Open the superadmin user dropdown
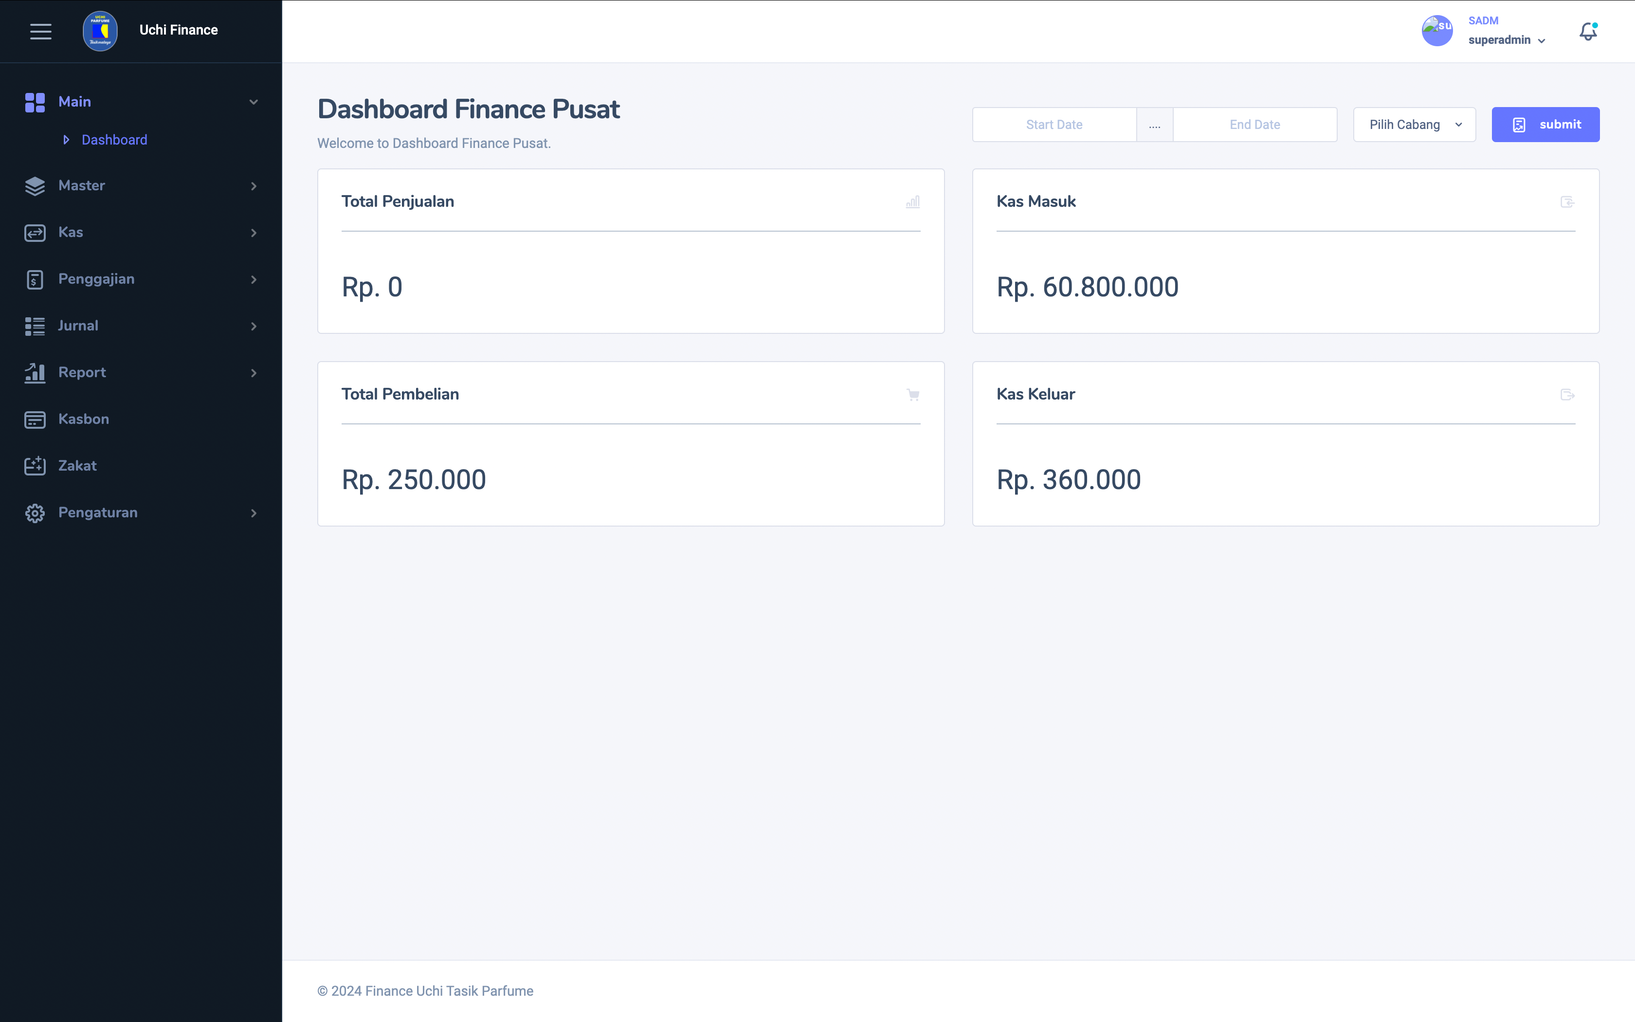1635x1022 pixels. 1507,40
